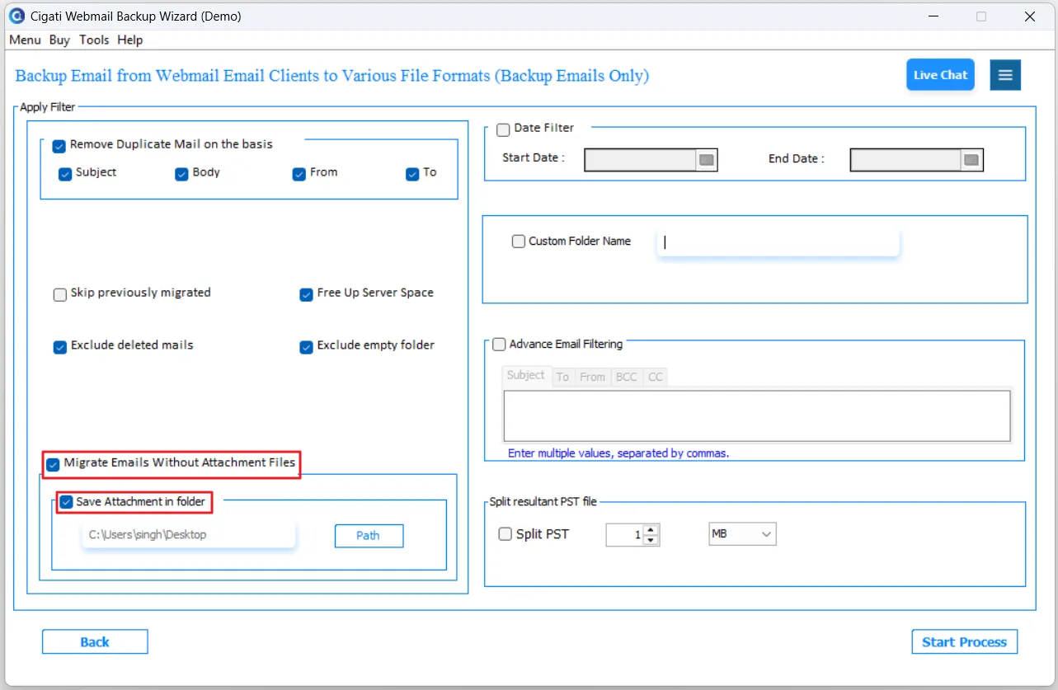The height and width of the screenshot is (690, 1058).
Task: Toggle Free Up Server Space checkbox
Action: click(x=306, y=294)
